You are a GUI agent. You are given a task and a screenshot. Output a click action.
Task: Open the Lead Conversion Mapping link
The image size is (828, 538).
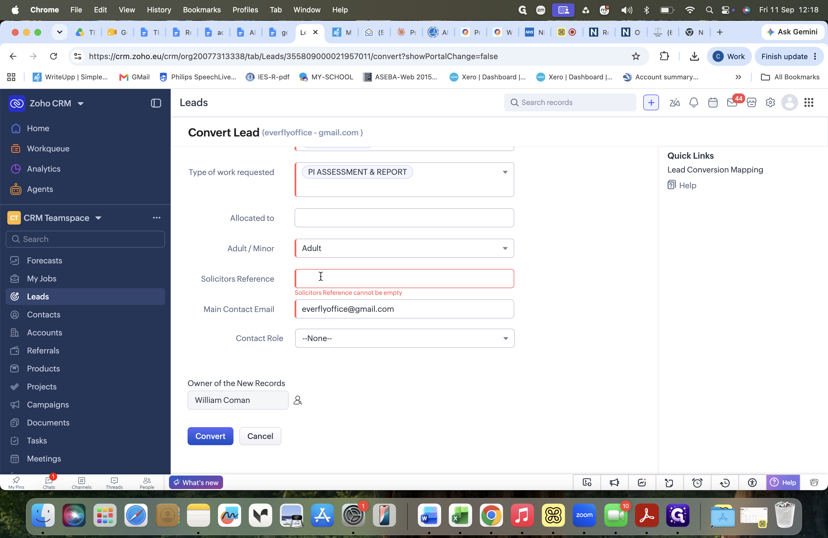[x=715, y=170]
